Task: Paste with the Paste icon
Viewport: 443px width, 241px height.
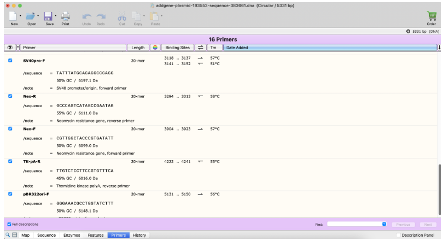Action: tap(154, 16)
